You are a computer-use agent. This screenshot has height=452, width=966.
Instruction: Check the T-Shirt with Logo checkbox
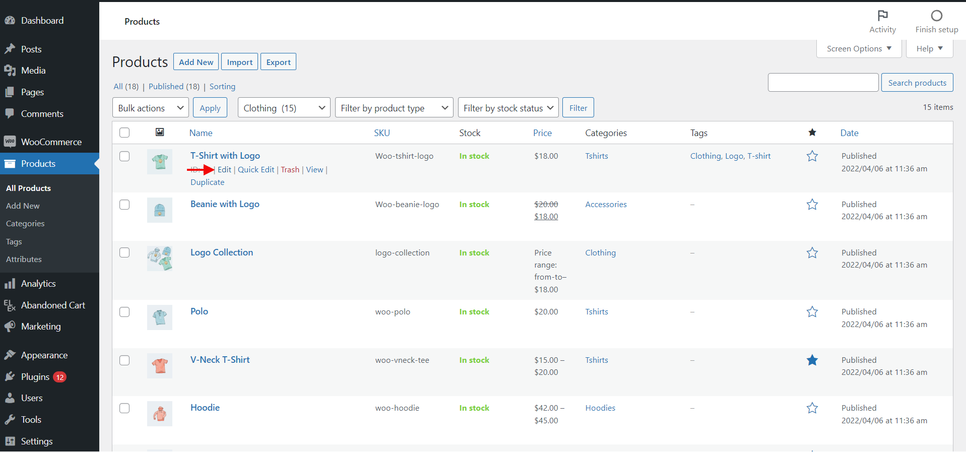point(124,156)
